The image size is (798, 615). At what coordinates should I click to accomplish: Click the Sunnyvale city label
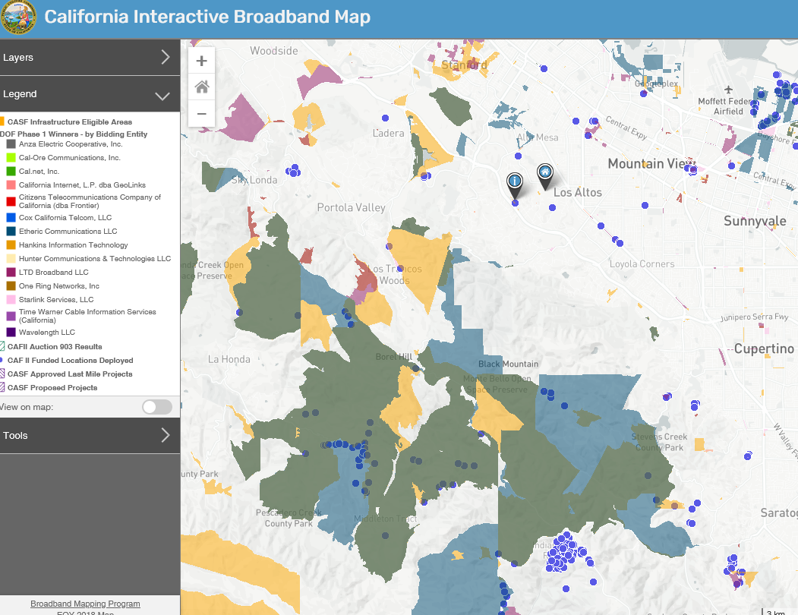click(x=755, y=221)
